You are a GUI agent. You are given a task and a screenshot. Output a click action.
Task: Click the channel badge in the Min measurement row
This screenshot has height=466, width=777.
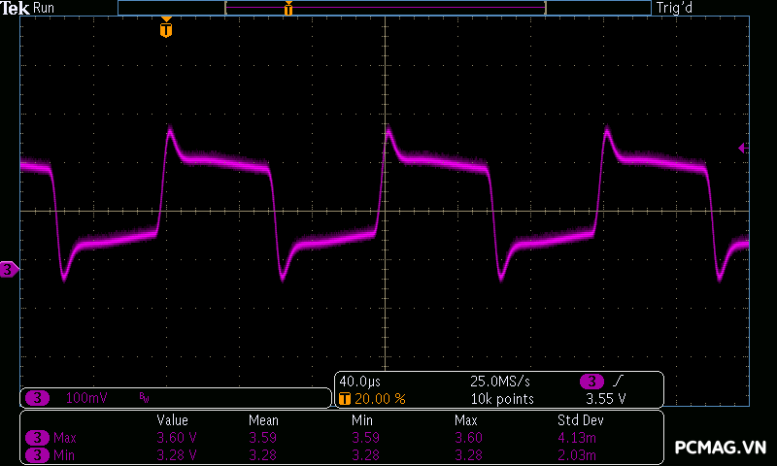pos(37,453)
